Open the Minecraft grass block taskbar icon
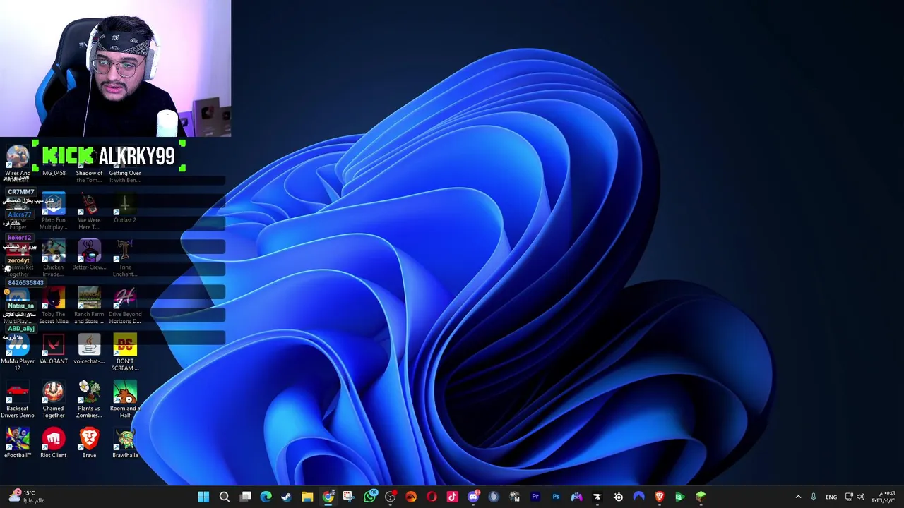The height and width of the screenshot is (508, 904). pyautogui.click(x=701, y=497)
